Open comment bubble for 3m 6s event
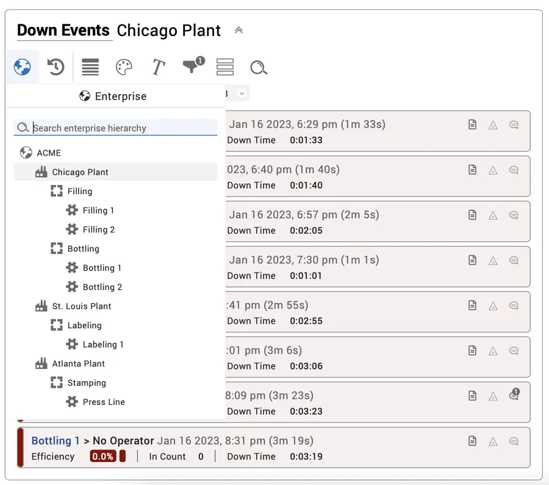Screen dimensions: 549x485 (x=514, y=351)
